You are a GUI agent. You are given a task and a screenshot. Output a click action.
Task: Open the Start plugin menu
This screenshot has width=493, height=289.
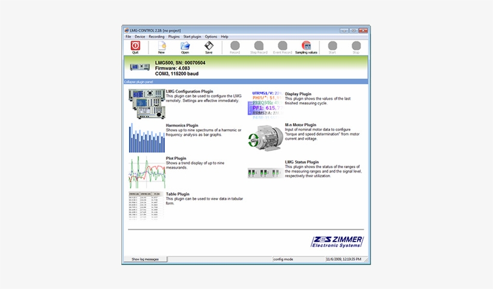192,37
